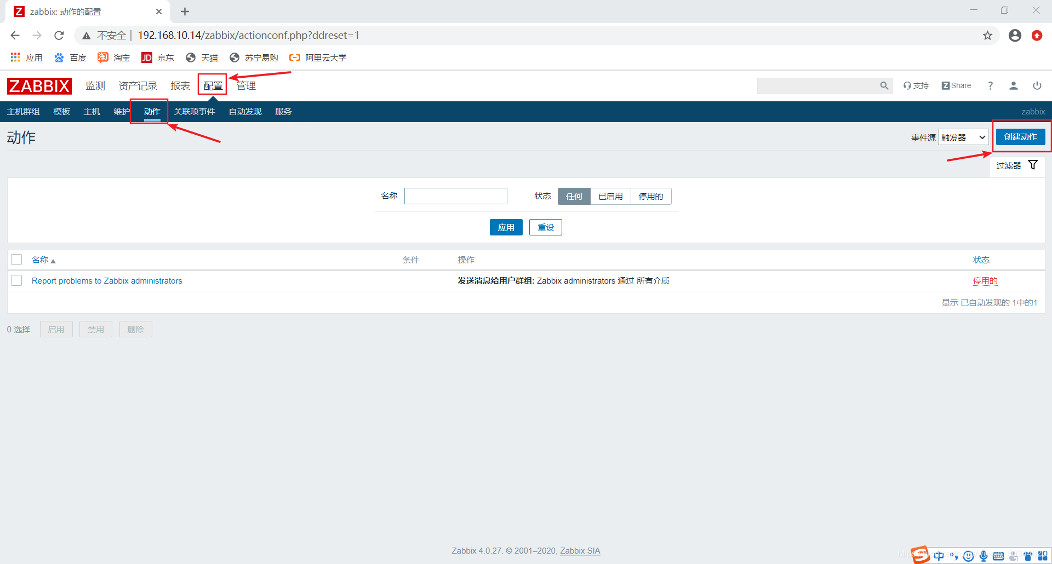This screenshot has height=564, width=1052.
Task: Open the Sogou skin shirt icon
Action: [x=1028, y=556]
